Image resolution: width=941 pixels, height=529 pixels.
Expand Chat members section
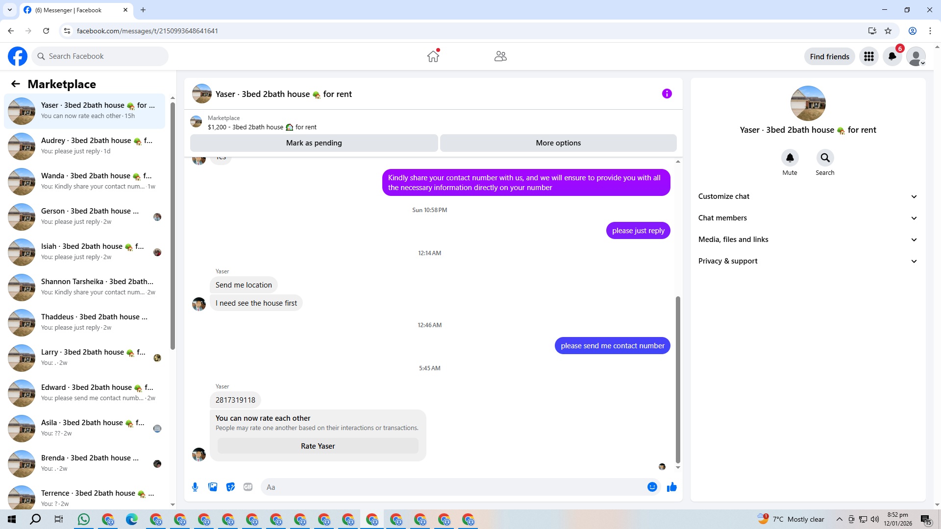807,218
